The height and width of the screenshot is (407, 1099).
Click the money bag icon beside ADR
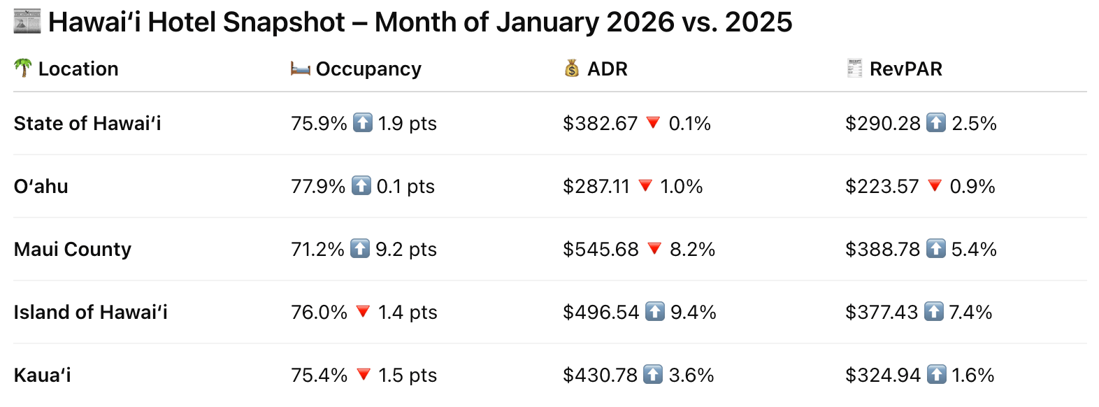572,69
